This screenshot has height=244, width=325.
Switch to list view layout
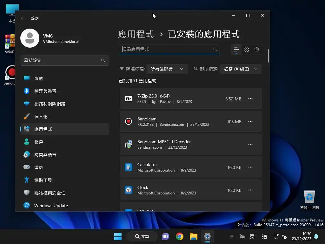click(x=236, y=50)
